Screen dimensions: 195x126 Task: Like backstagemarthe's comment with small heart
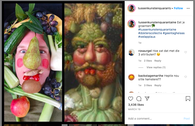(186, 77)
